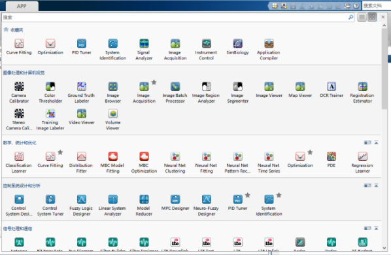This screenshot has height=255, width=391.
Task: Launch Optimization from the favorites row
Action: click(x=50, y=46)
